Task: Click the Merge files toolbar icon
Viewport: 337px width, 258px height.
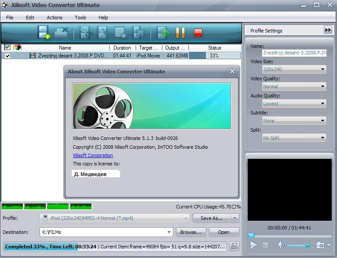Action: point(138,32)
